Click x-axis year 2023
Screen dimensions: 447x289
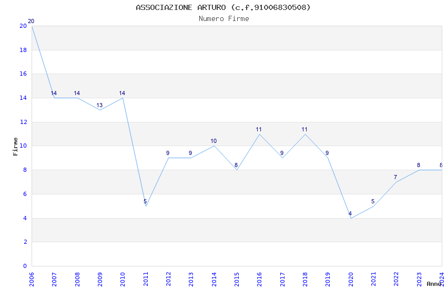tap(419, 279)
